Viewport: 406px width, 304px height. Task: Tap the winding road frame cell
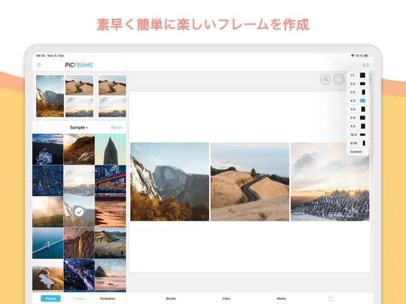[250, 182]
